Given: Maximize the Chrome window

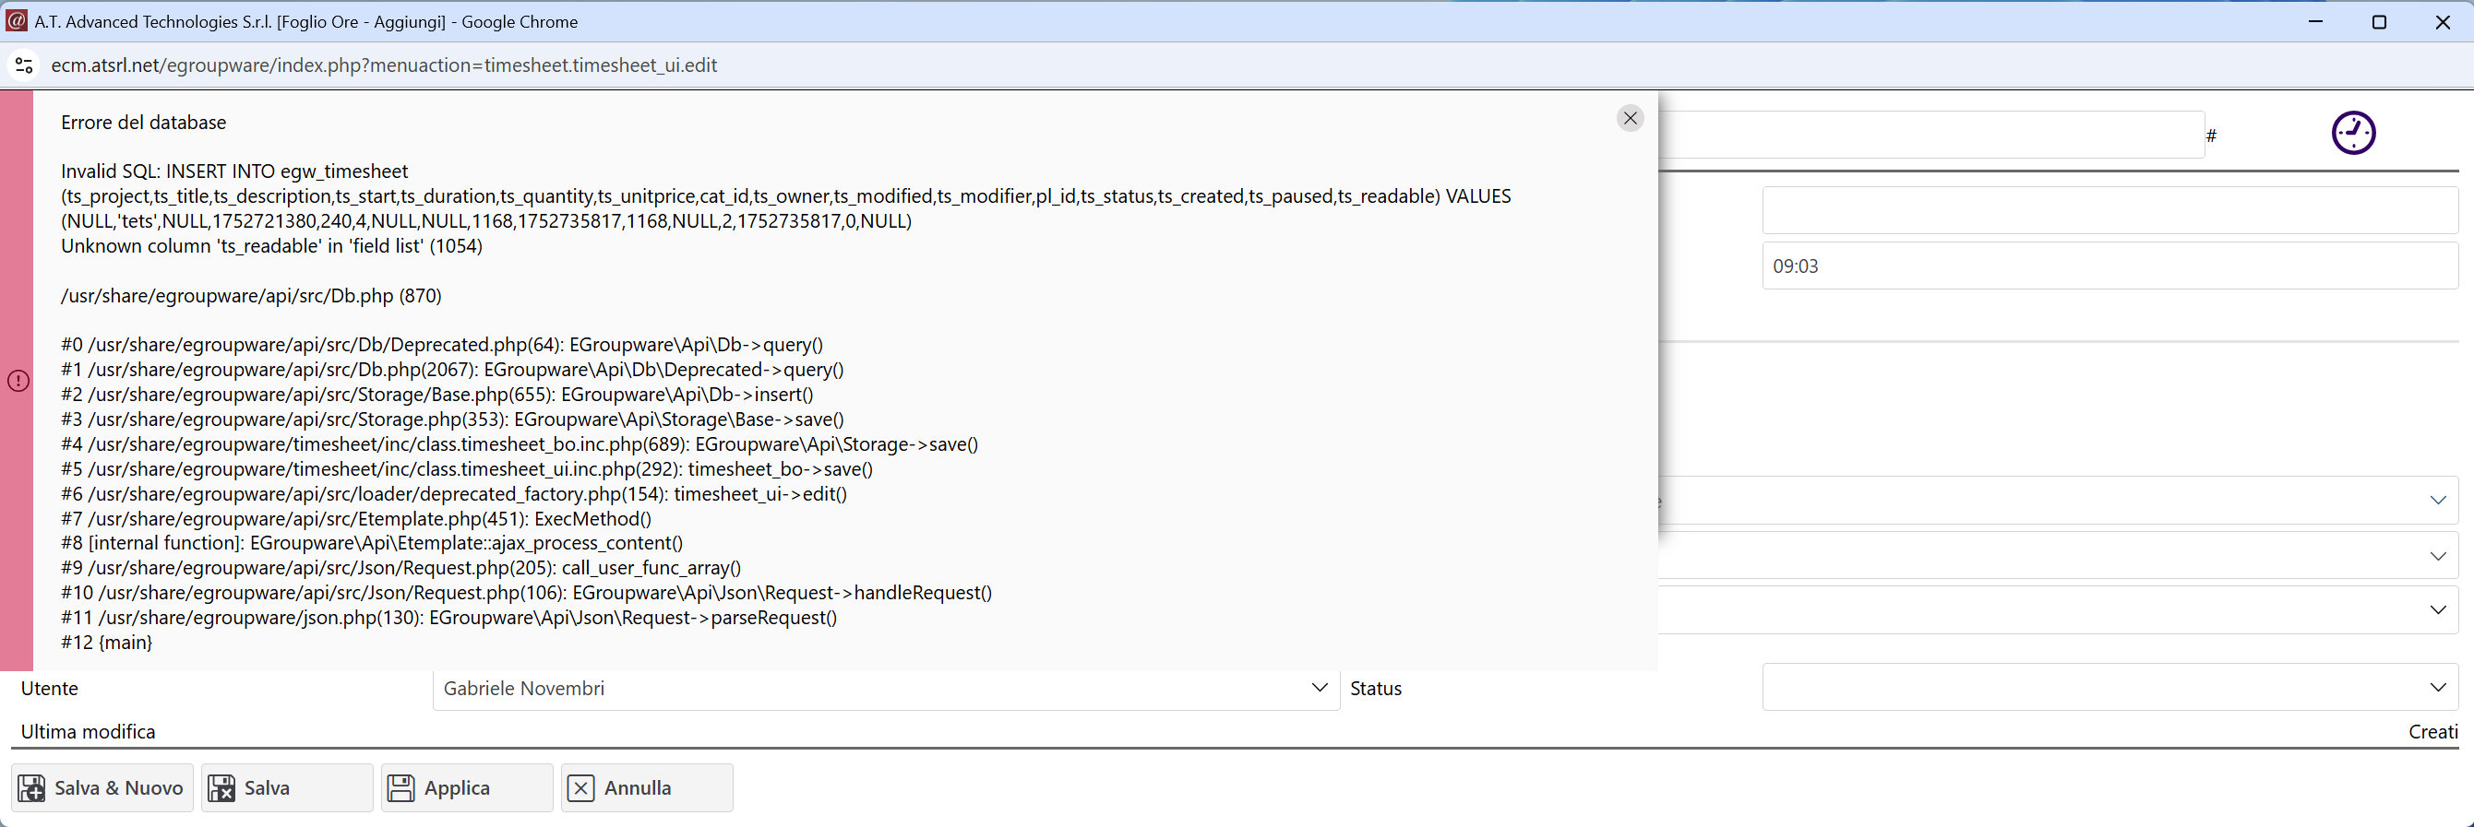Looking at the screenshot, I should [x=2379, y=21].
